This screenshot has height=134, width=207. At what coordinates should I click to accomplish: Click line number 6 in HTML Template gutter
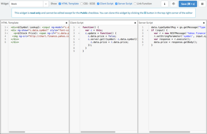coord(5,42)
